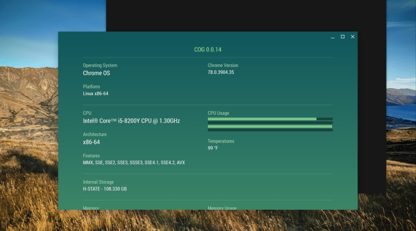416x231 pixels.
Task: Click the COG 0.0.14 title text
Action: pos(208,50)
